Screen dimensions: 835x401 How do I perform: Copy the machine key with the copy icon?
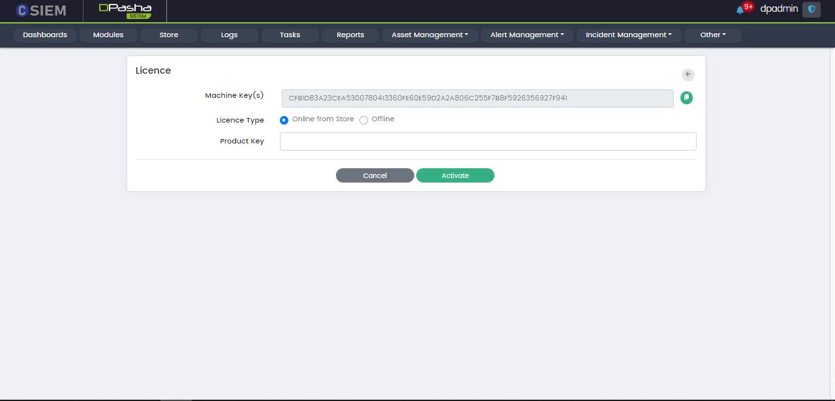click(686, 98)
